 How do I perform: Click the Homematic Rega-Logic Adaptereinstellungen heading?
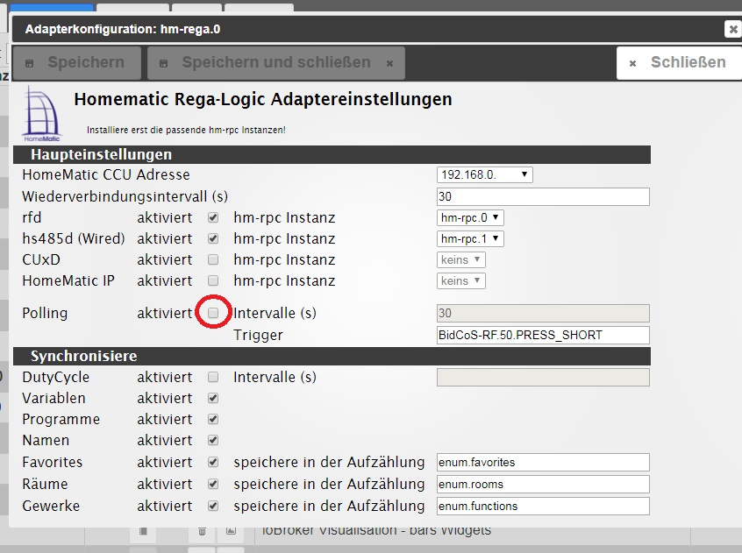coord(263,99)
